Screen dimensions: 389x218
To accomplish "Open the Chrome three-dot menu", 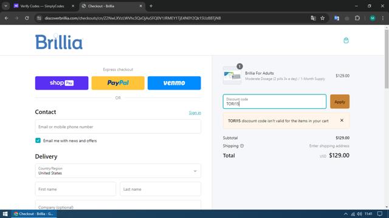I will pyautogui.click(x=383, y=18).
